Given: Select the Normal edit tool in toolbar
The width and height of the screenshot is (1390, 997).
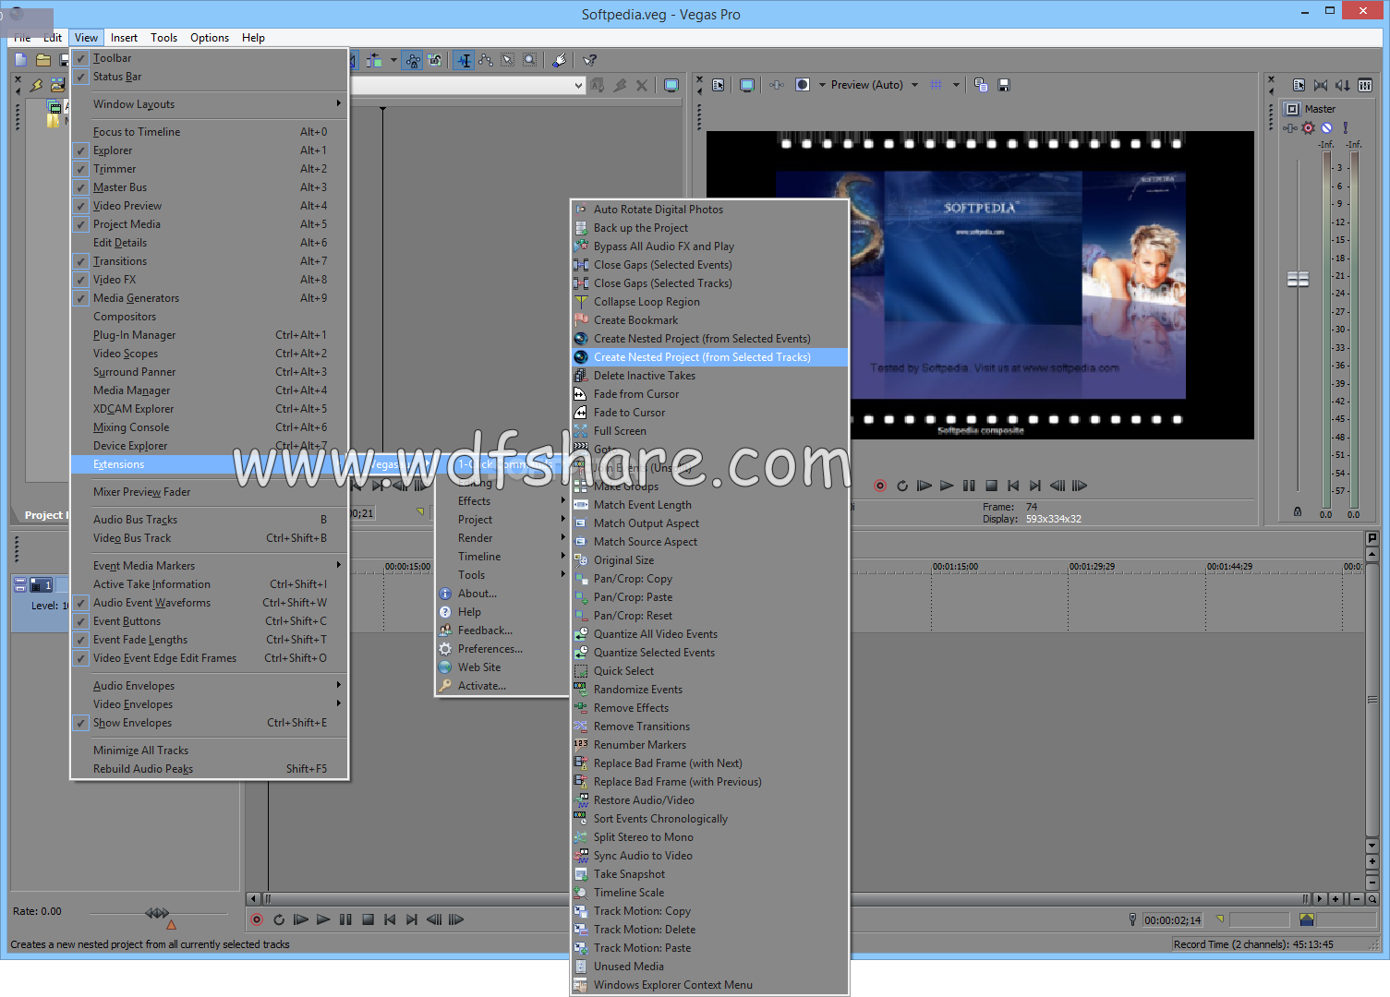Looking at the screenshot, I should (x=465, y=61).
